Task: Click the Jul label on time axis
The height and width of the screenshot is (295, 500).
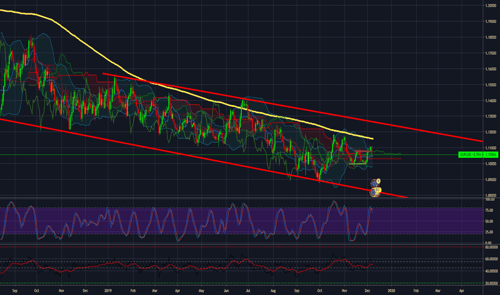Action: 248,289
